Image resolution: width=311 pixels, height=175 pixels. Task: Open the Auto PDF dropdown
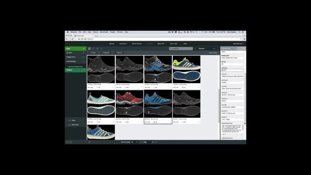[x=161, y=44]
